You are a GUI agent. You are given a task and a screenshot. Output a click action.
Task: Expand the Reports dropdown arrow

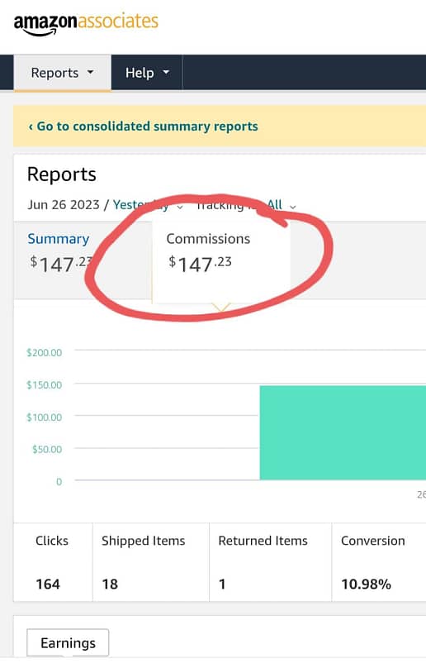tap(90, 73)
